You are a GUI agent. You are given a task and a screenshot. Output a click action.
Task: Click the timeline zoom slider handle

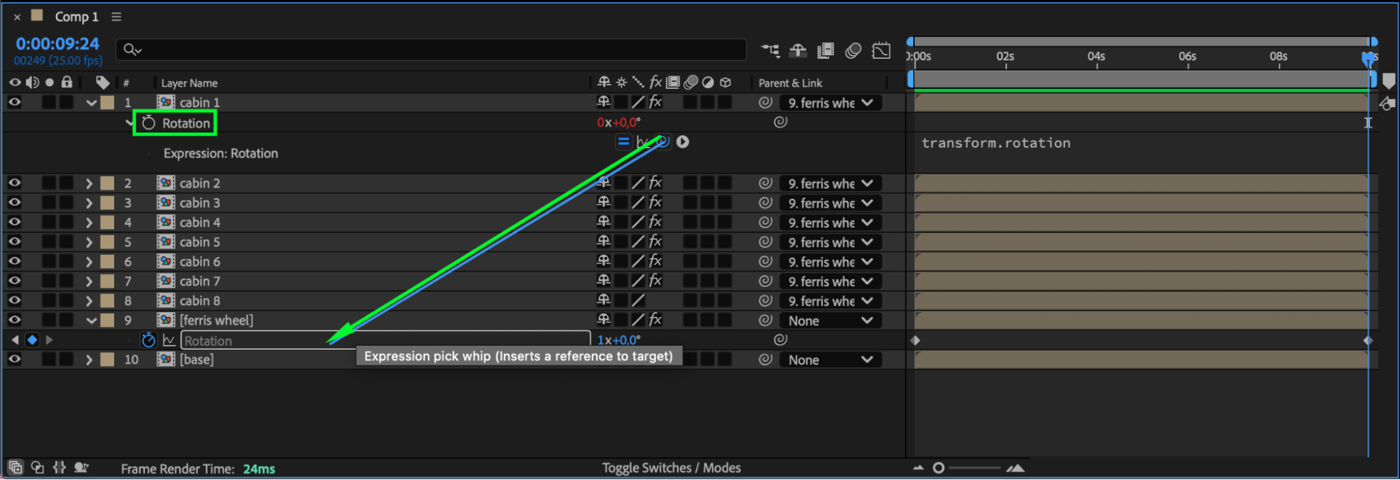pos(938,467)
